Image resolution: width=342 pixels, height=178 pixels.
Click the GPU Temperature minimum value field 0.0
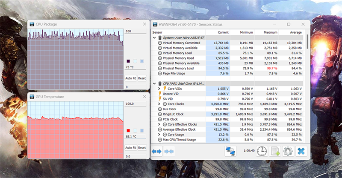(135, 156)
